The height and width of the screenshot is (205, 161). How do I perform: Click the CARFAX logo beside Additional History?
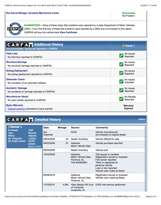pos(20,45)
